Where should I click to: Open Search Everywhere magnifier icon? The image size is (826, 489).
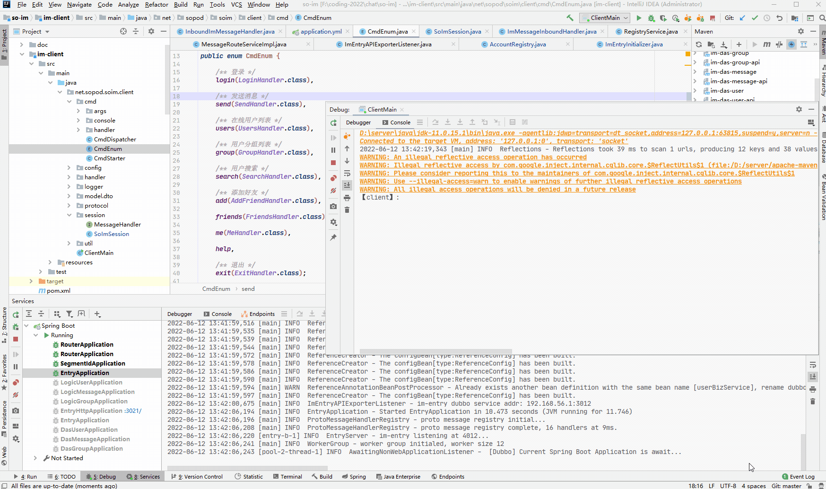pyautogui.click(x=822, y=18)
